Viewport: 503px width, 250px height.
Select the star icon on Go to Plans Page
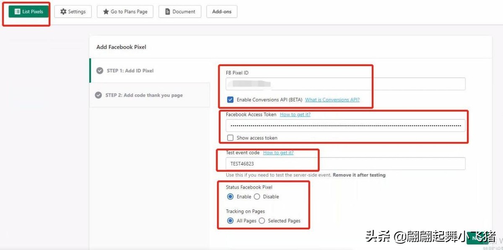point(105,11)
